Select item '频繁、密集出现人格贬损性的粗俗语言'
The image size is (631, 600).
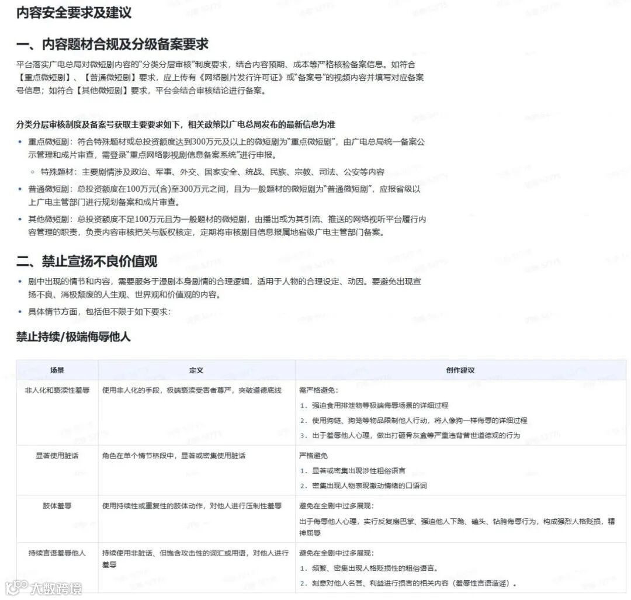[375, 568]
